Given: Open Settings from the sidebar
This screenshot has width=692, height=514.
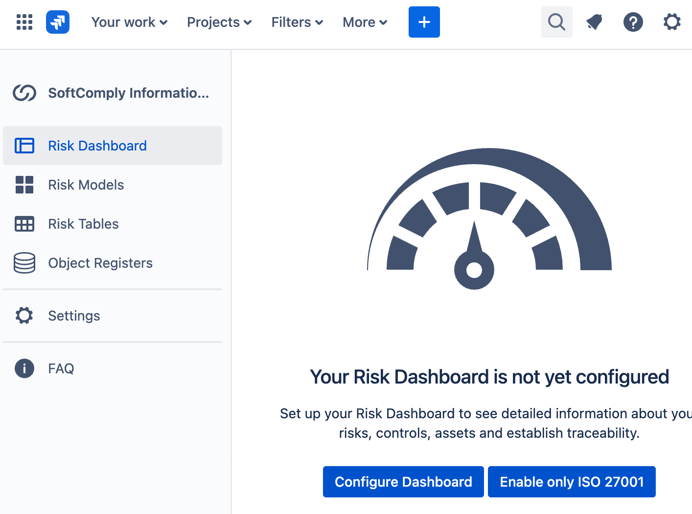Looking at the screenshot, I should click(x=113, y=316).
